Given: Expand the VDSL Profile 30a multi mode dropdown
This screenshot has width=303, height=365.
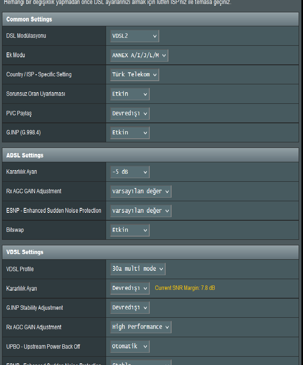Looking at the screenshot, I should click(x=138, y=269).
